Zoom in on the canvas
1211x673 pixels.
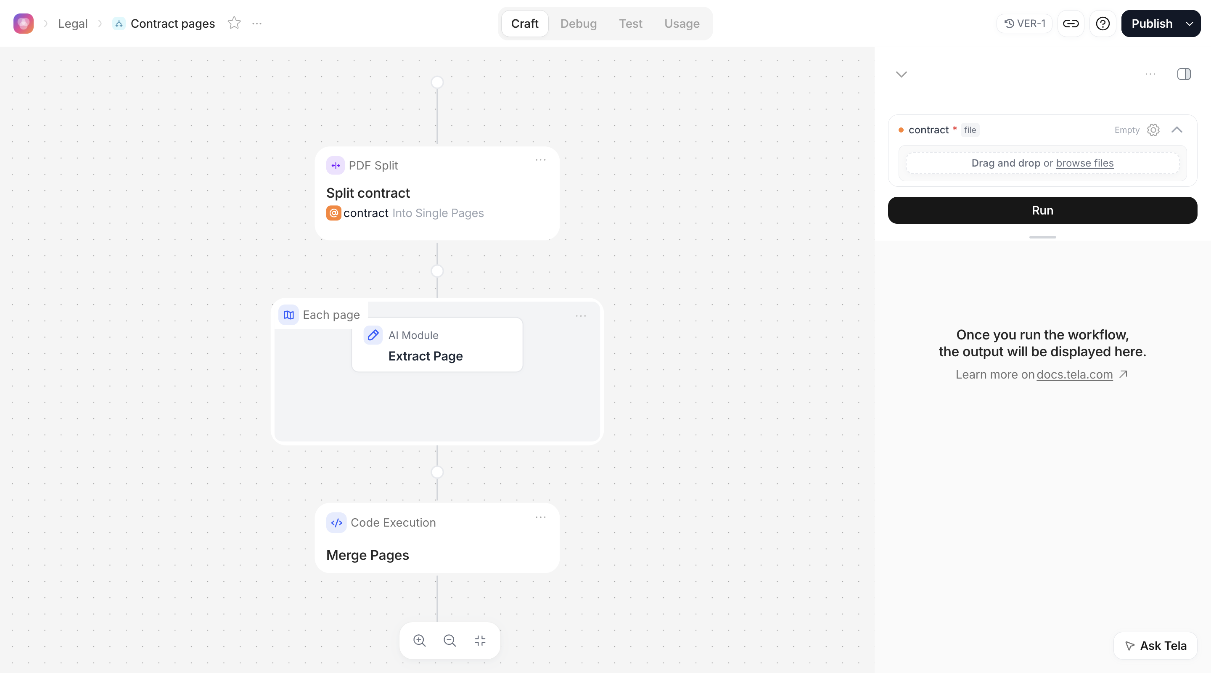pos(419,640)
